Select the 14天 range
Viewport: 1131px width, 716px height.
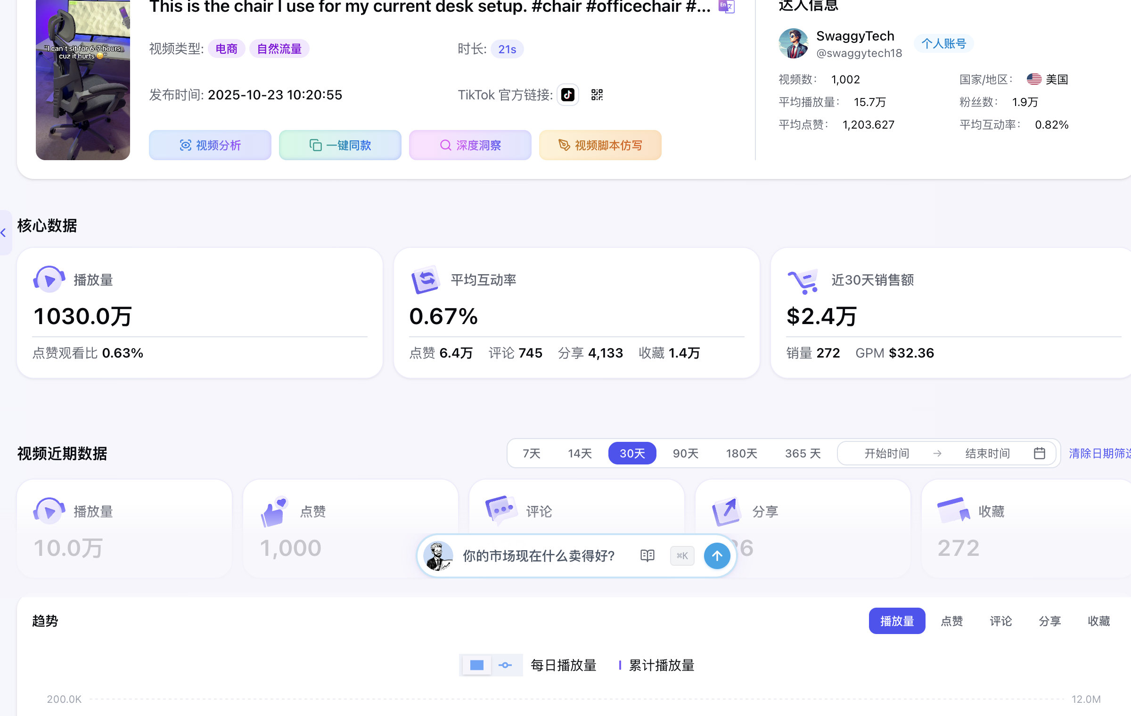(x=580, y=453)
